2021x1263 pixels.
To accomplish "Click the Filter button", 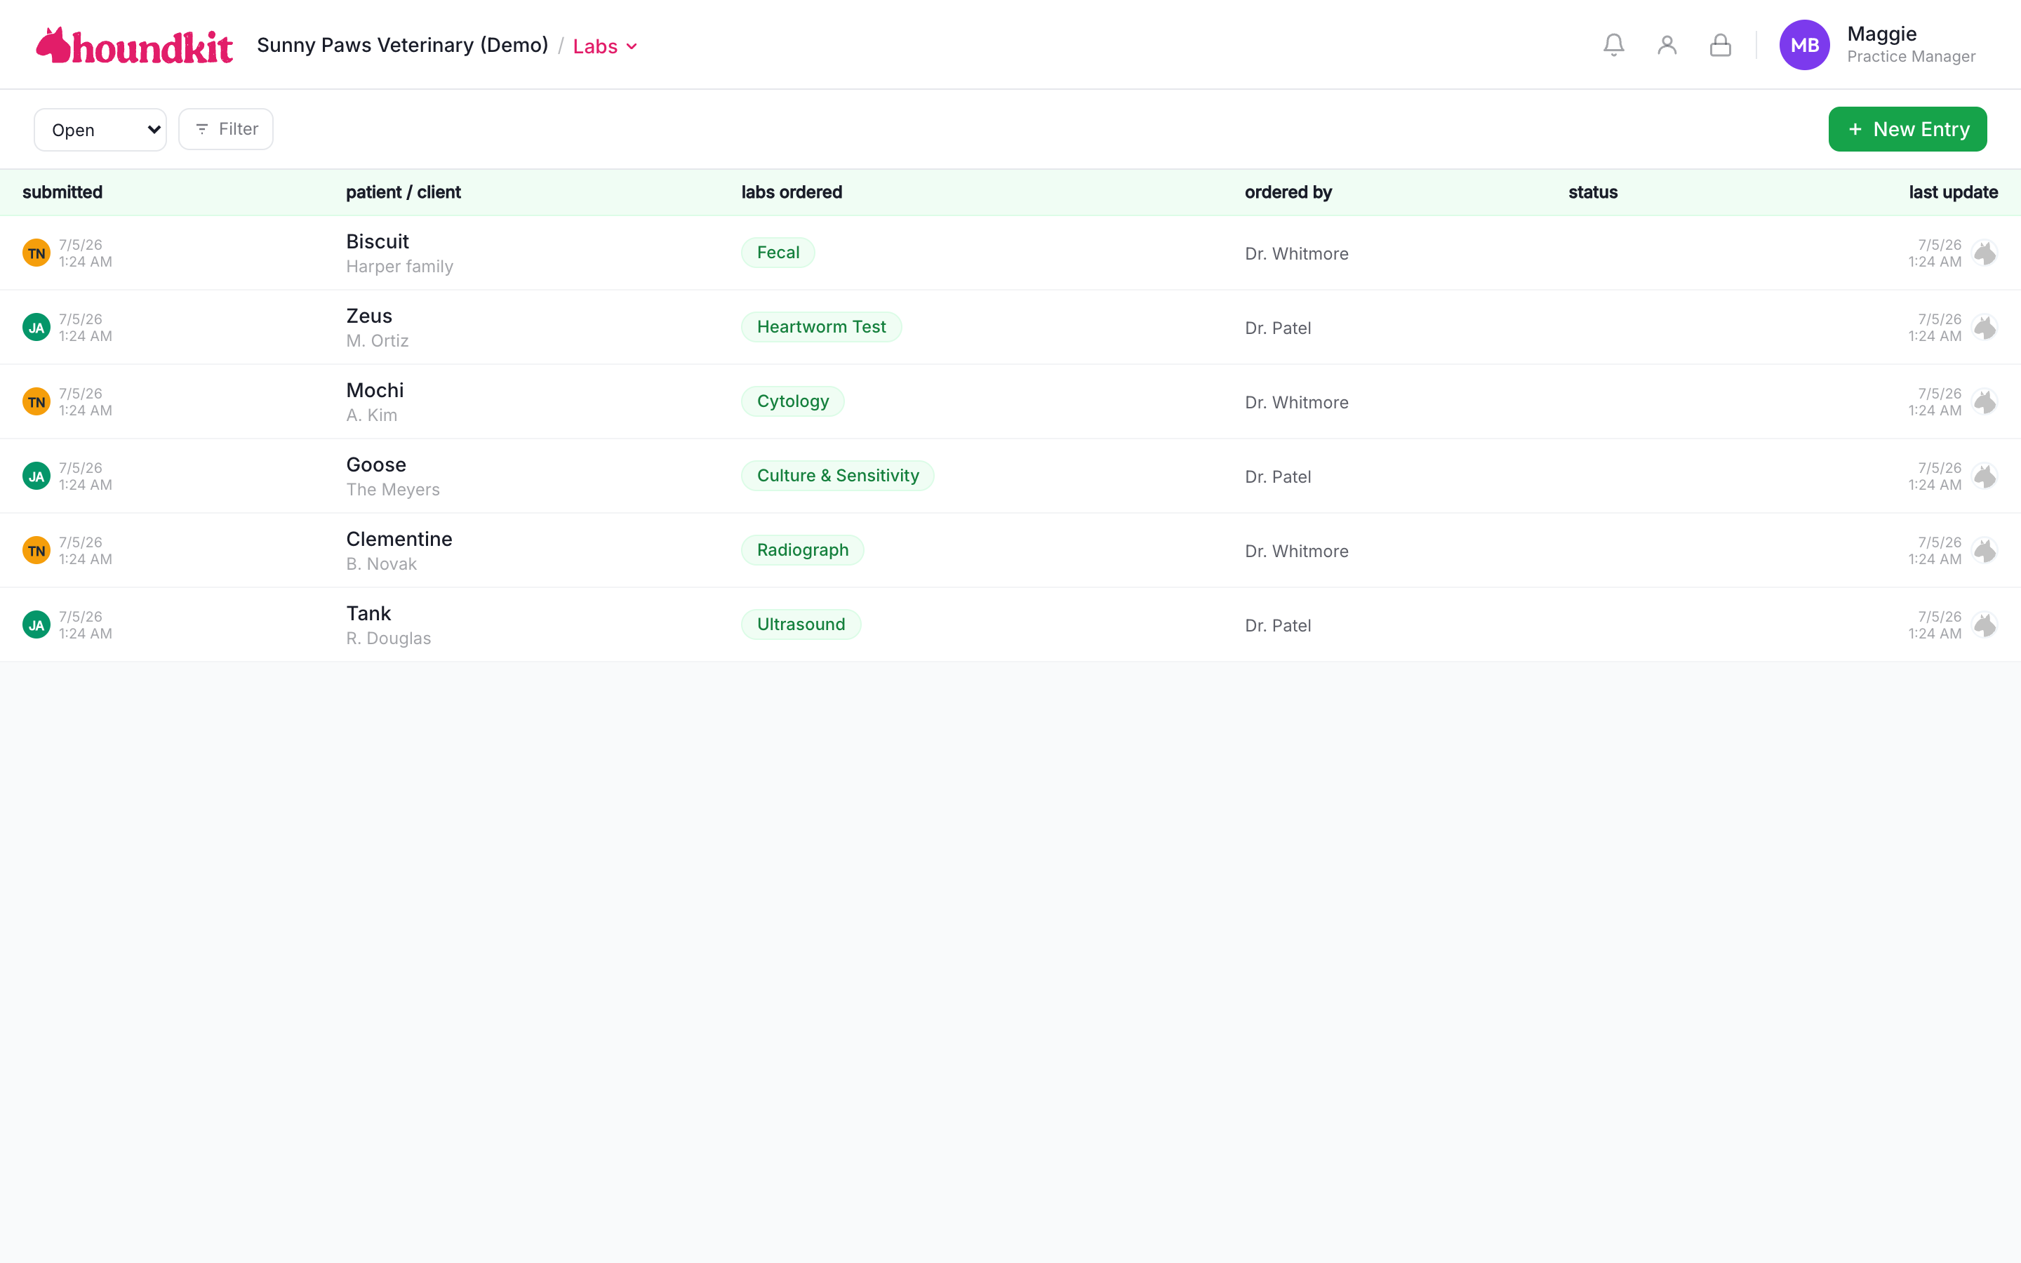I will 225,130.
